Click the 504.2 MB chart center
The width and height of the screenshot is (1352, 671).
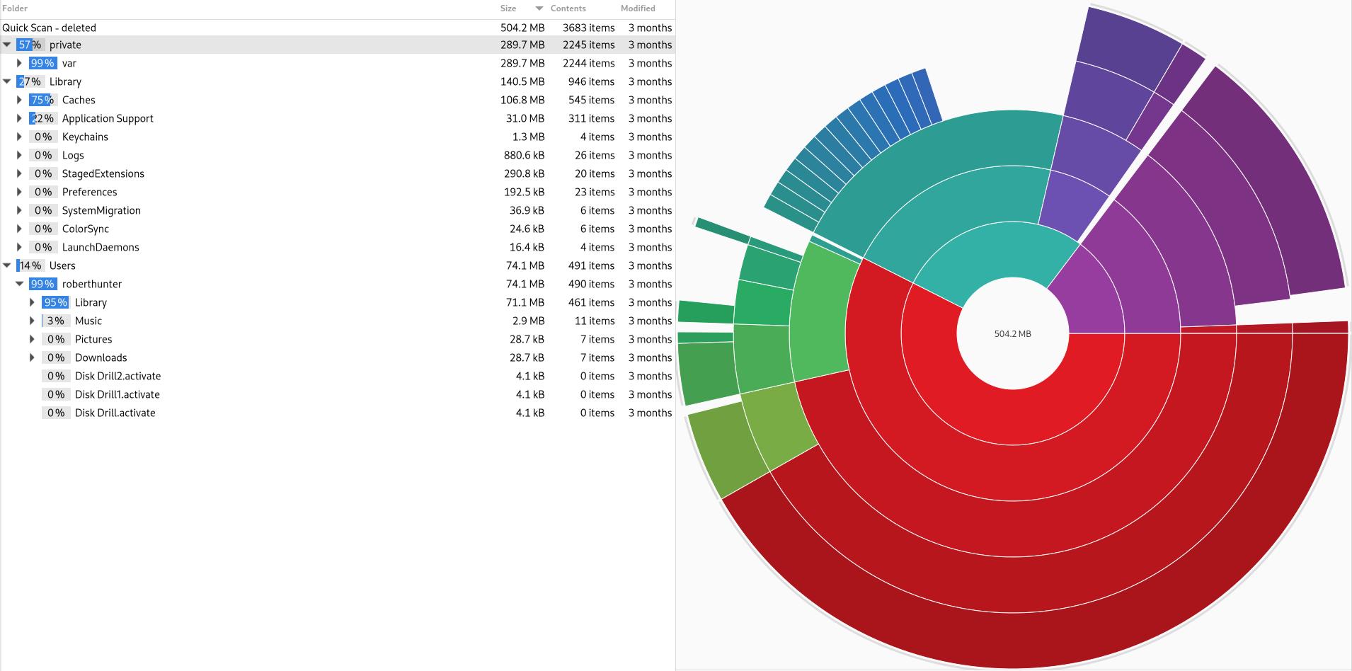click(1012, 333)
